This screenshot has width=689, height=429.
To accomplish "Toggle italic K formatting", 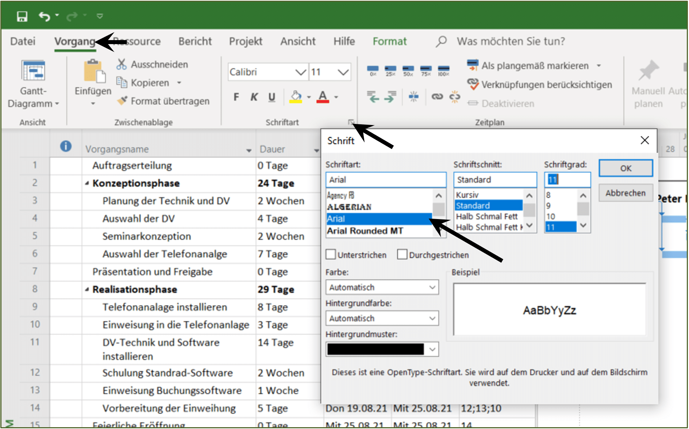I will [254, 97].
